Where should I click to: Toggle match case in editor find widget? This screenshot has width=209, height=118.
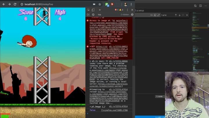(152, 15)
